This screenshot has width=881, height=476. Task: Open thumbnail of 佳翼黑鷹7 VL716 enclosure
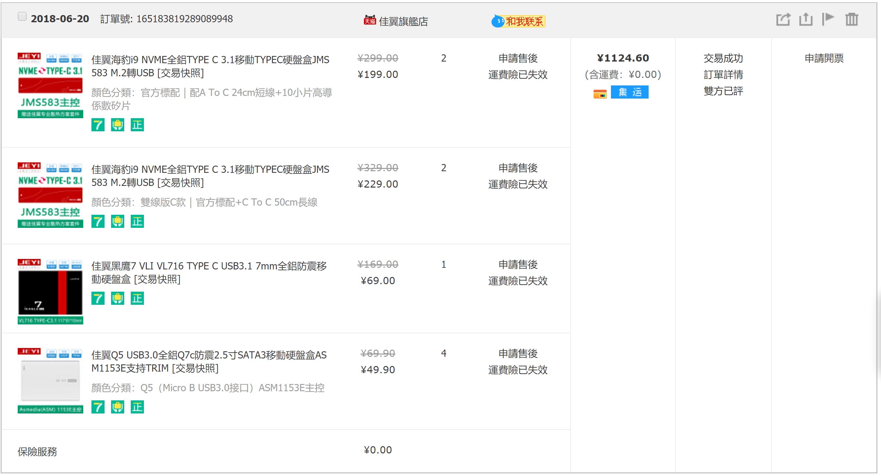(x=50, y=291)
